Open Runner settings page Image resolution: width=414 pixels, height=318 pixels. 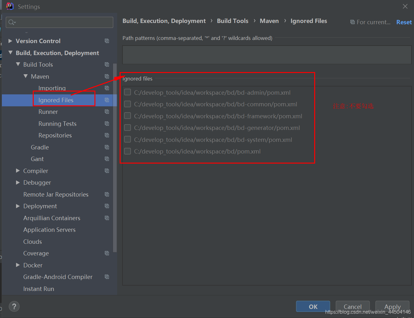48,112
